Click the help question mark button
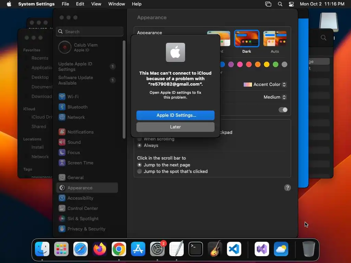The width and height of the screenshot is (351, 263). tap(288, 188)
